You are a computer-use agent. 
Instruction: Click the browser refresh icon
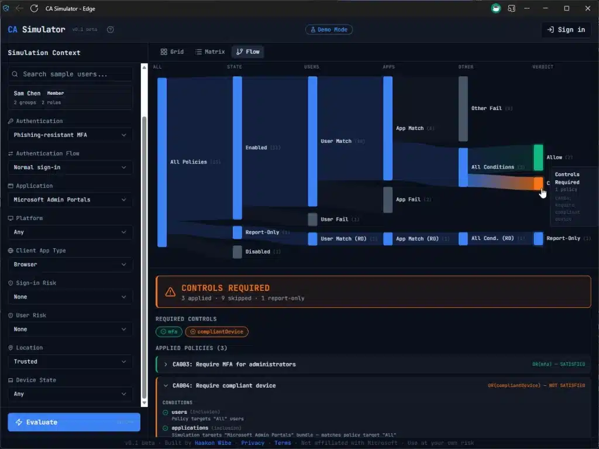(34, 9)
